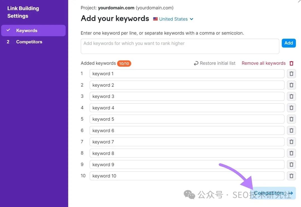Screen dimensions: 301x207
Task: Click red trash icon for all keywords
Action: pos(292,63)
